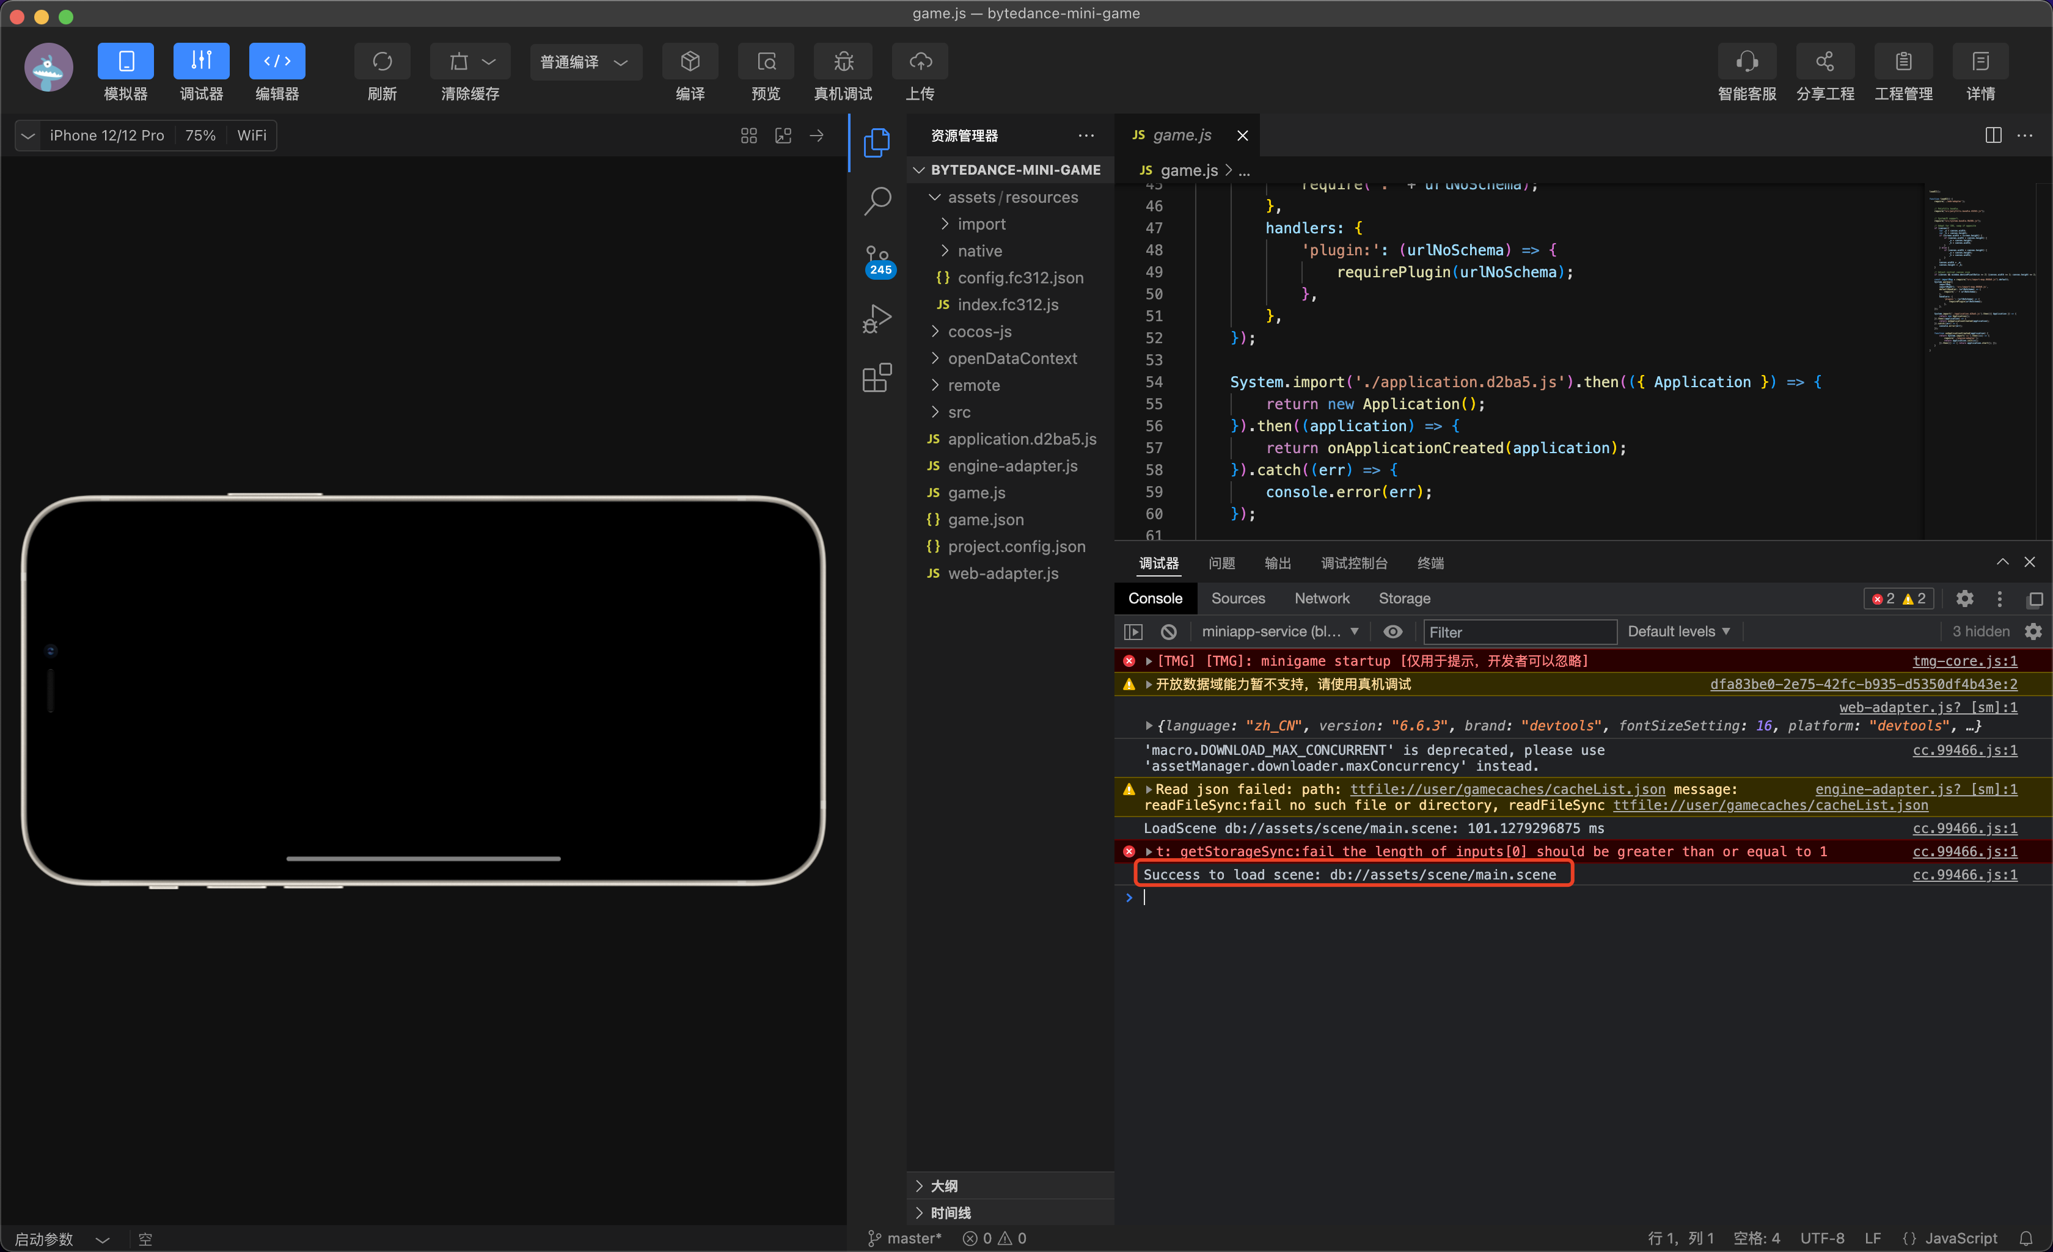The height and width of the screenshot is (1252, 2053).
Task: Open the Default levels dropdown
Action: click(x=1678, y=631)
